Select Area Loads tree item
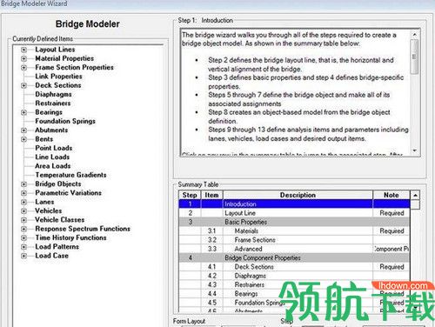The height and width of the screenshot is (327, 435). pyautogui.click(x=53, y=166)
